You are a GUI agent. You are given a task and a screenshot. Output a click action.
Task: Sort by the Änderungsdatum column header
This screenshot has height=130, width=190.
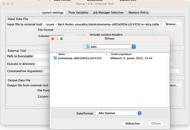[x=121, y=54]
